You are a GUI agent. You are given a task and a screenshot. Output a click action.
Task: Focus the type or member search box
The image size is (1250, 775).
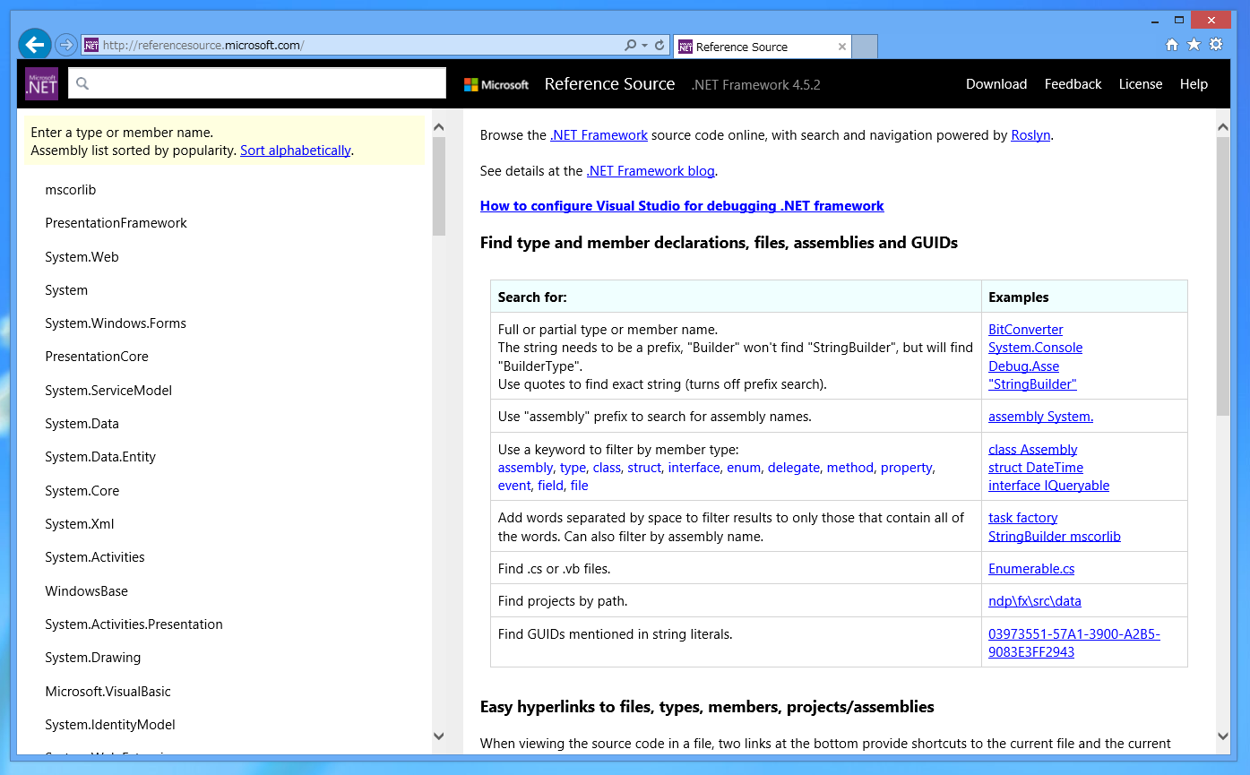pos(257,83)
